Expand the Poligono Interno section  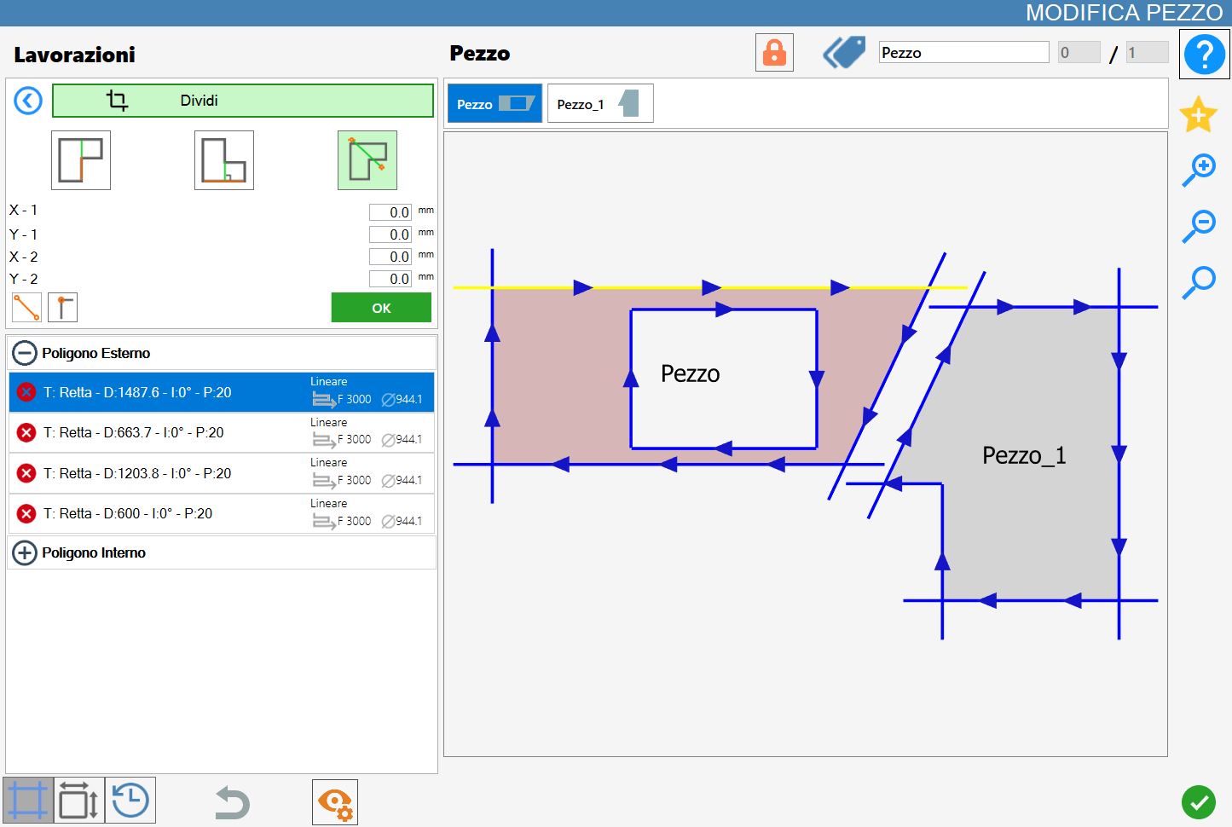point(25,552)
